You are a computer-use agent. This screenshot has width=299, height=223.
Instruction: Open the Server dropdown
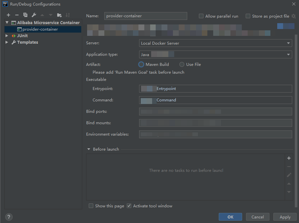coord(215,43)
